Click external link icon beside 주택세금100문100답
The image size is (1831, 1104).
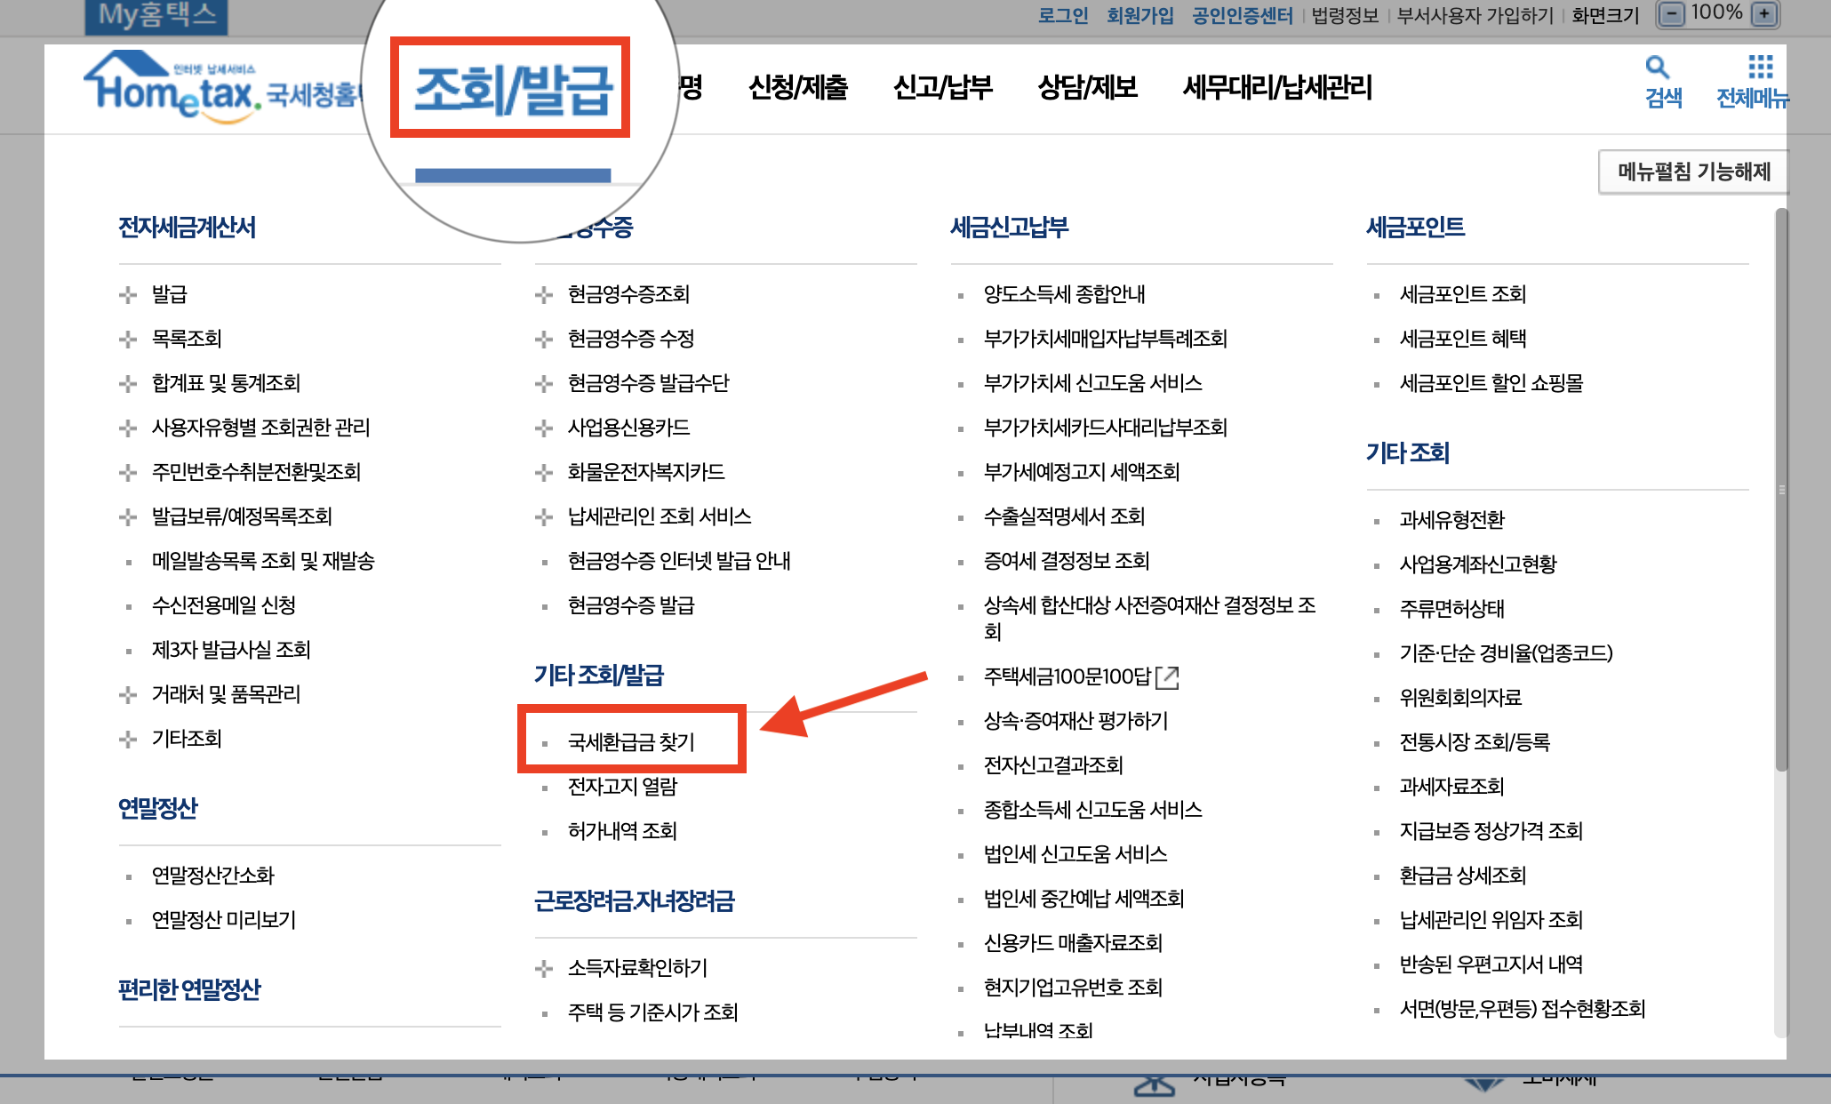pos(1167,677)
